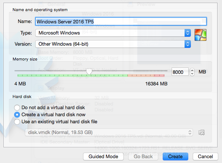222x163 pixels.
Task: Open the Other Windows (64-bit) version dropdown
Action: coord(113,44)
